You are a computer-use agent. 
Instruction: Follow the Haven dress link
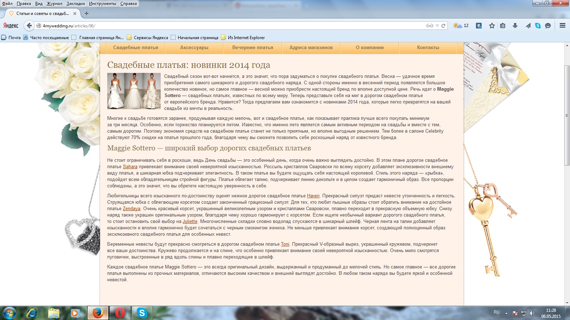[313, 196]
